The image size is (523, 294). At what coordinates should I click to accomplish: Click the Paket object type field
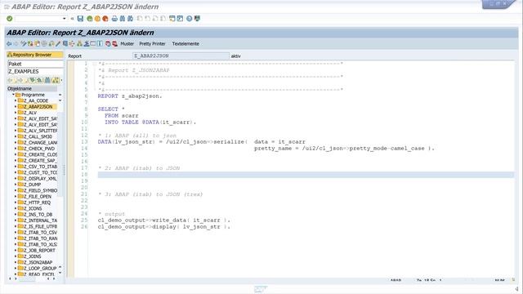pyautogui.click(x=35, y=64)
